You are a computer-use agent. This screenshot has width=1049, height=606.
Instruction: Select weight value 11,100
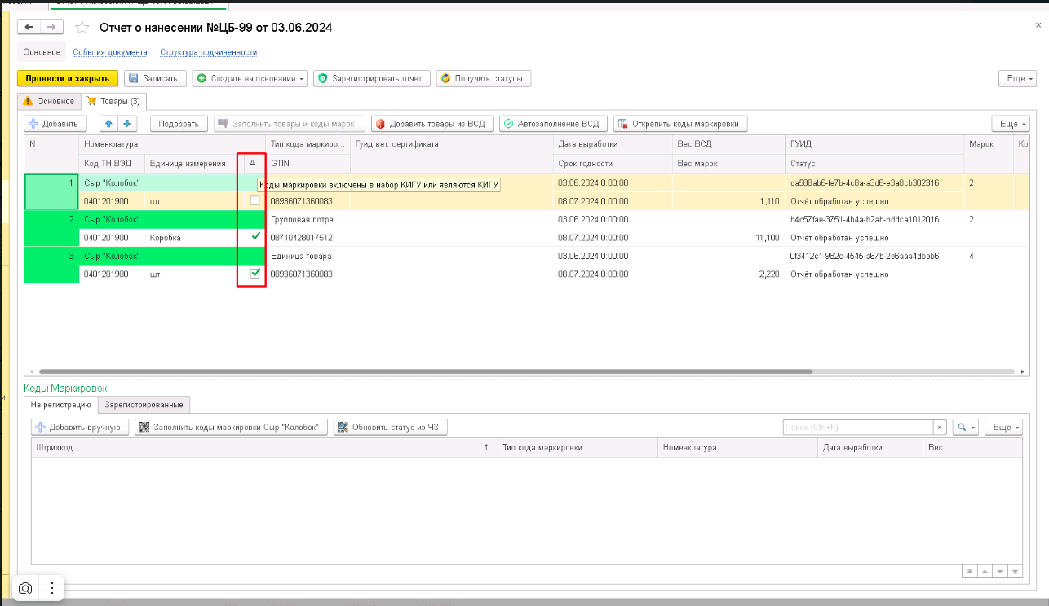(x=728, y=238)
